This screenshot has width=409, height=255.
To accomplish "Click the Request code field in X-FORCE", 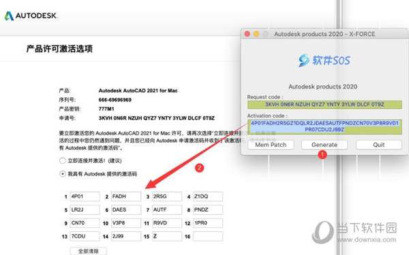I will pos(324,105).
